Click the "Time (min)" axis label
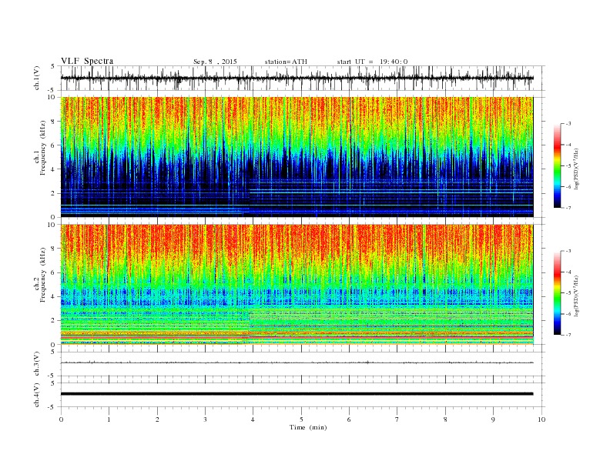 tap(308, 427)
